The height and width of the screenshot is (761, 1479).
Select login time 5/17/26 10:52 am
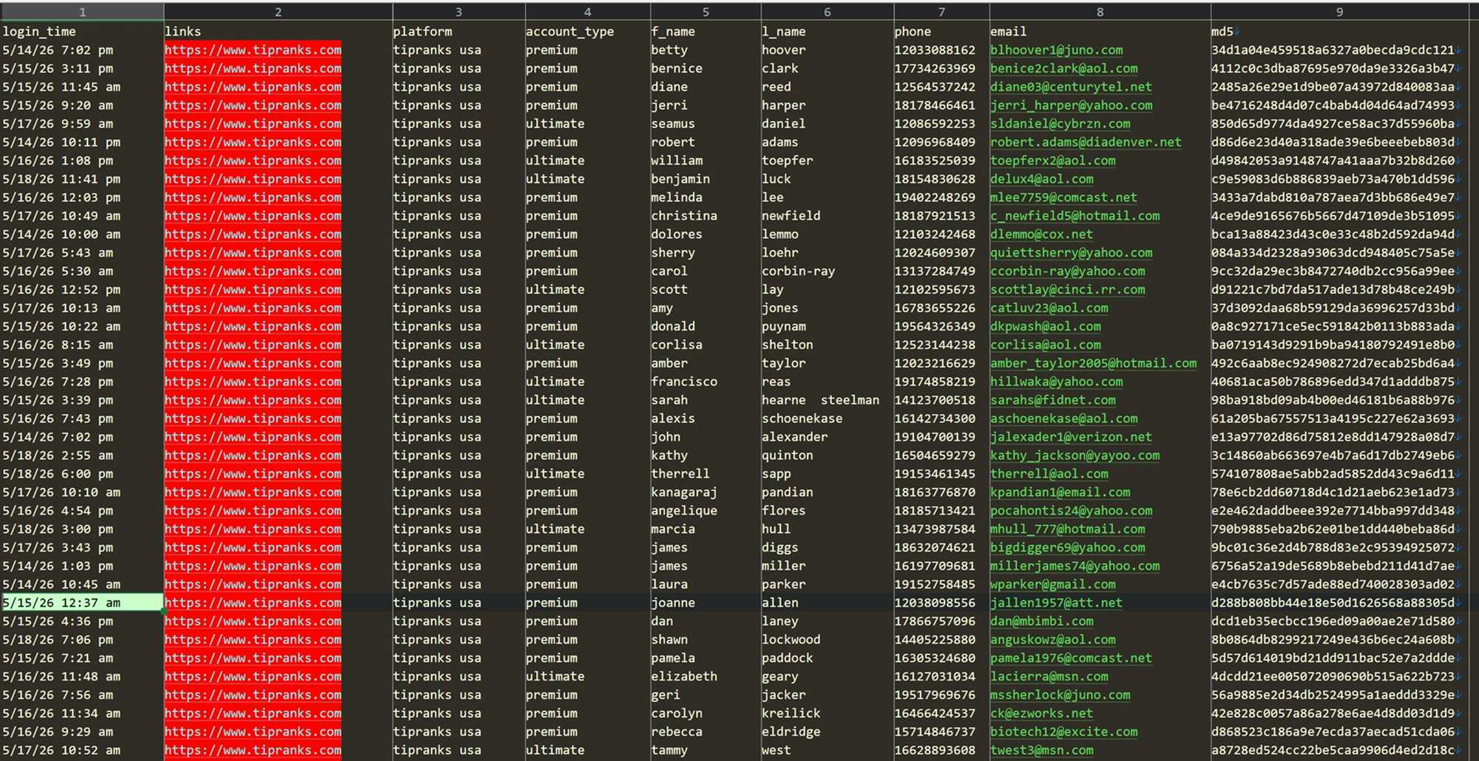pyautogui.click(x=61, y=750)
